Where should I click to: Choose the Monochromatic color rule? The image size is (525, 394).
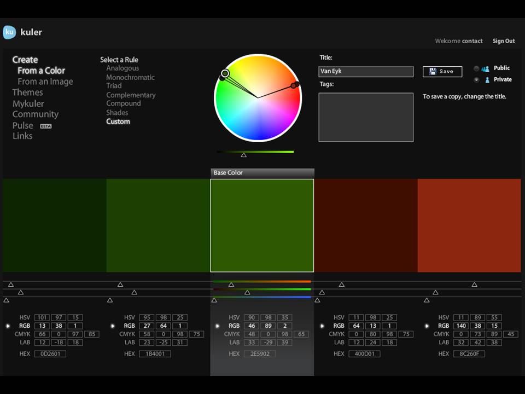pos(130,77)
